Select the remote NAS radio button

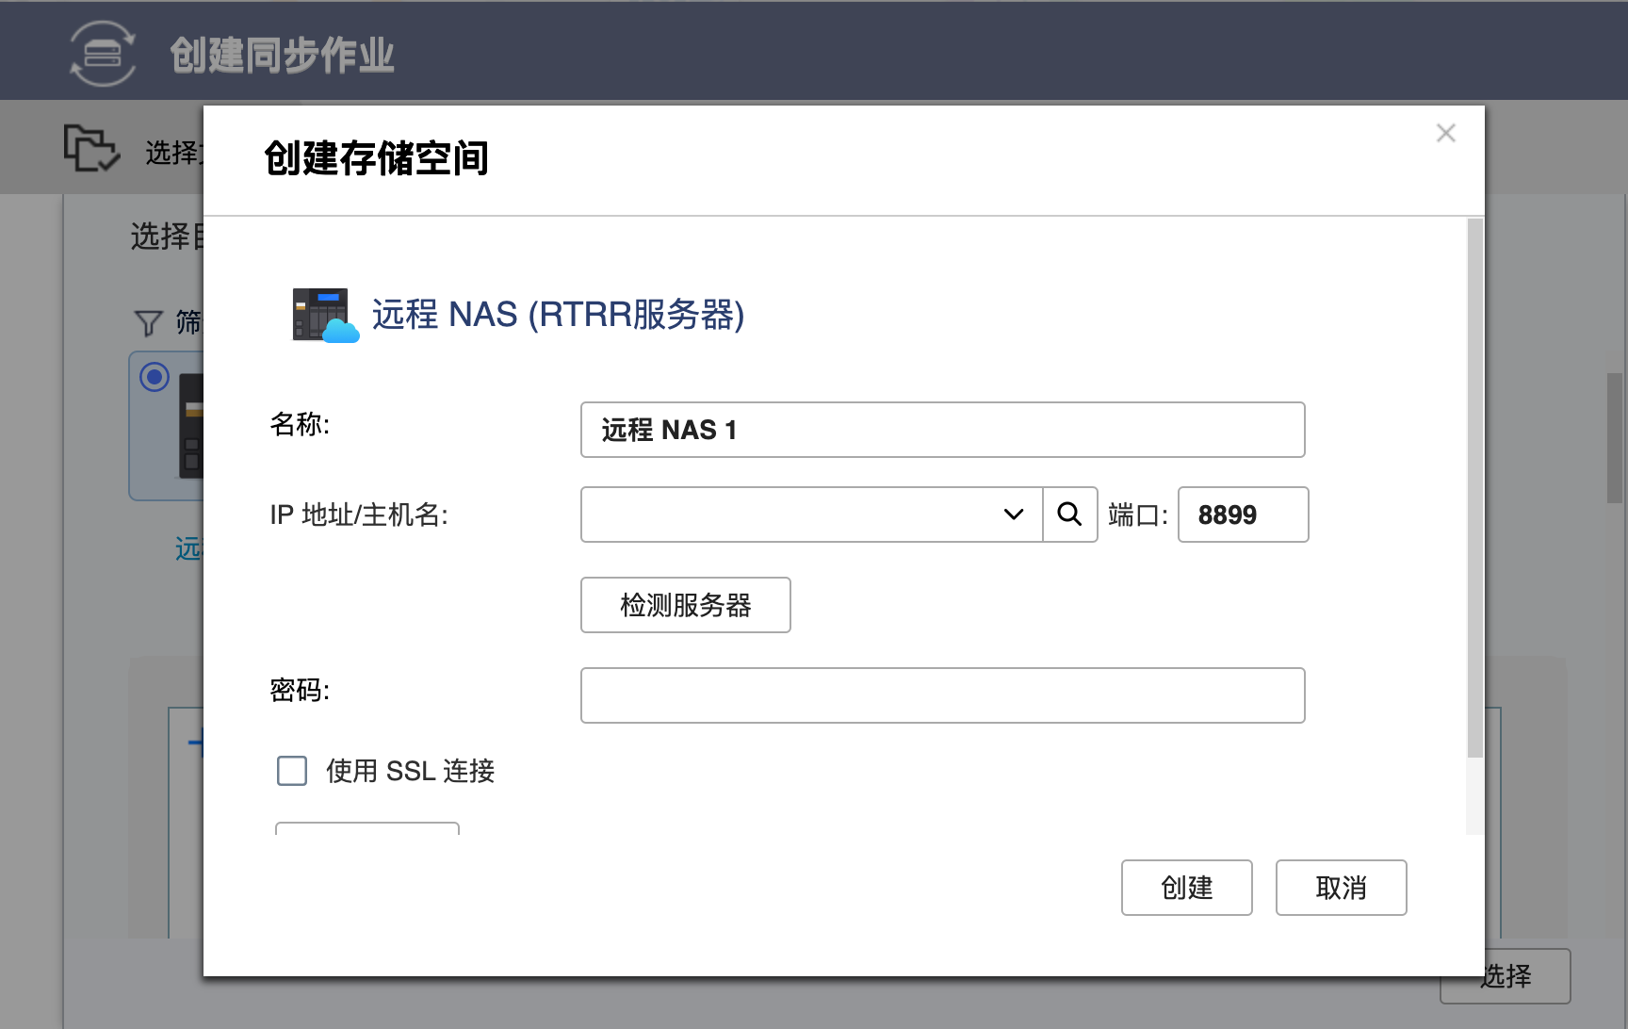coord(154,377)
